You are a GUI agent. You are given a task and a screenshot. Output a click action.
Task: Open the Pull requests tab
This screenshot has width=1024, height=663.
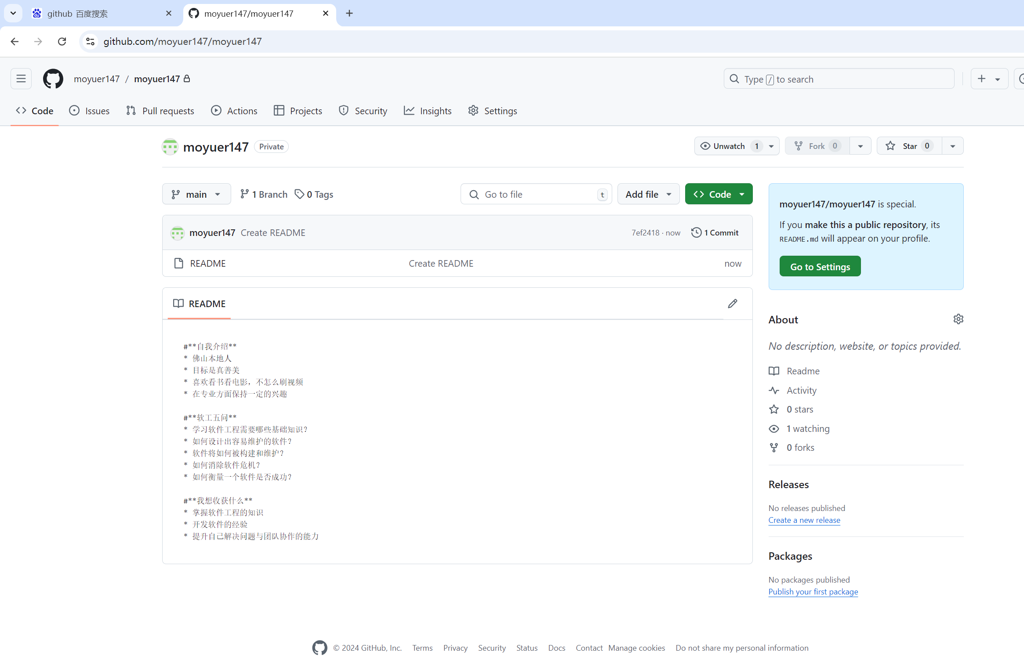[160, 111]
